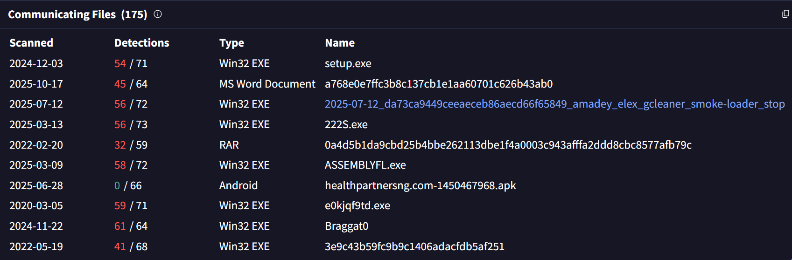This screenshot has height=260, width=792.
Task: Click the 3e9c43b59fc9b9c1406adacfdb5af251 file name
Action: point(414,246)
